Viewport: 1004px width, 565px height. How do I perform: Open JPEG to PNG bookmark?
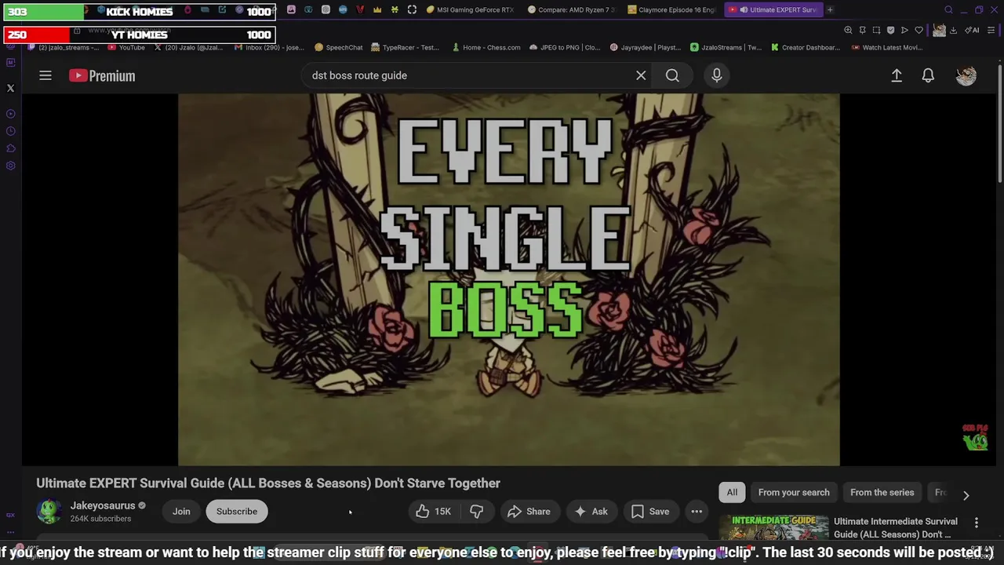564,47
